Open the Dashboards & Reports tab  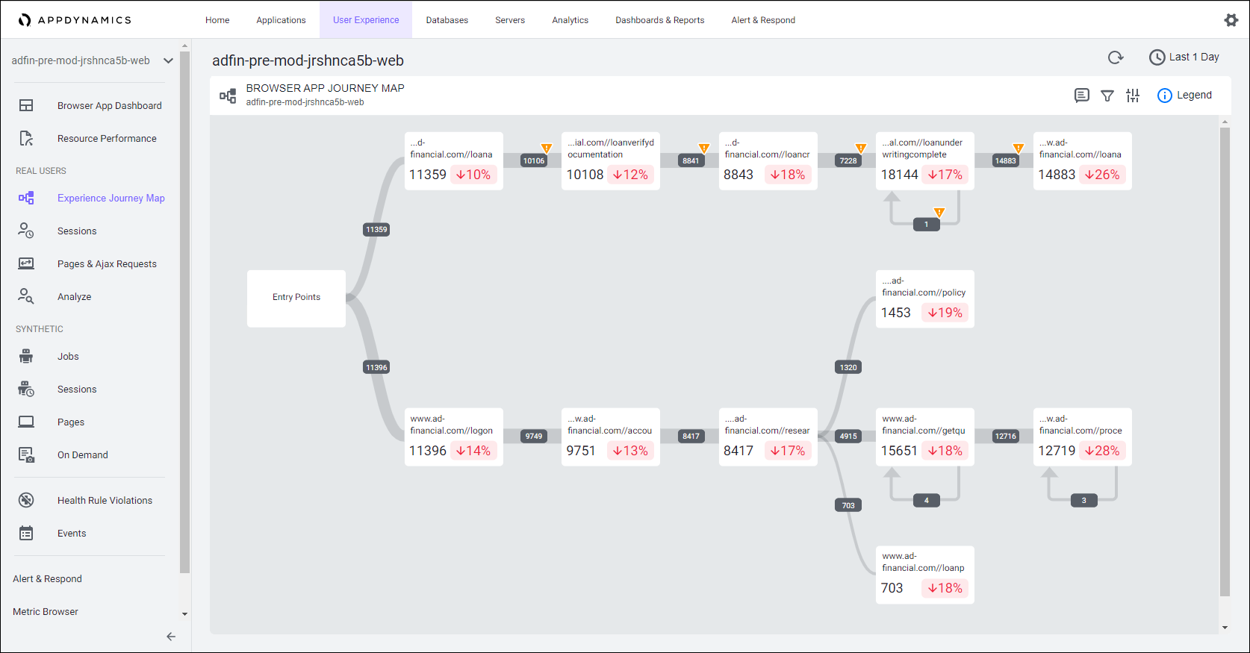660,20
